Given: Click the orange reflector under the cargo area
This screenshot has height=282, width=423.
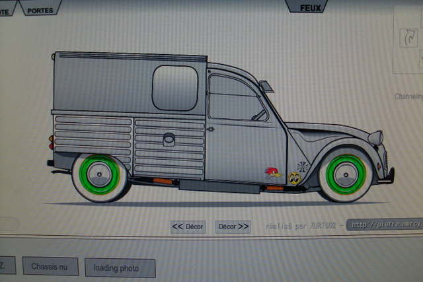Looking at the screenshot, I should [163, 181].
